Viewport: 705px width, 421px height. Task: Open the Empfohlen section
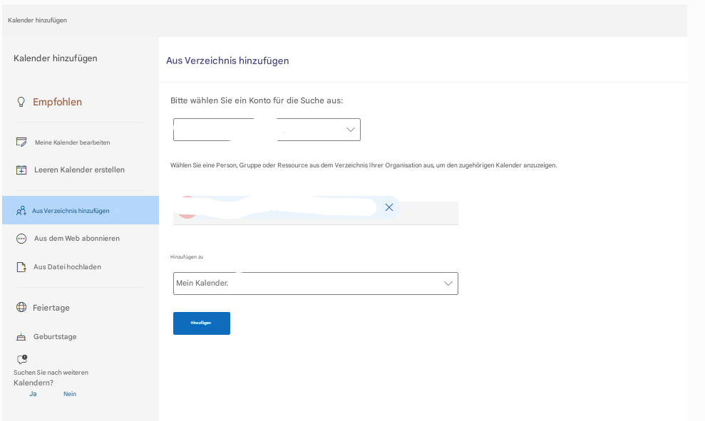coord(57,102)
